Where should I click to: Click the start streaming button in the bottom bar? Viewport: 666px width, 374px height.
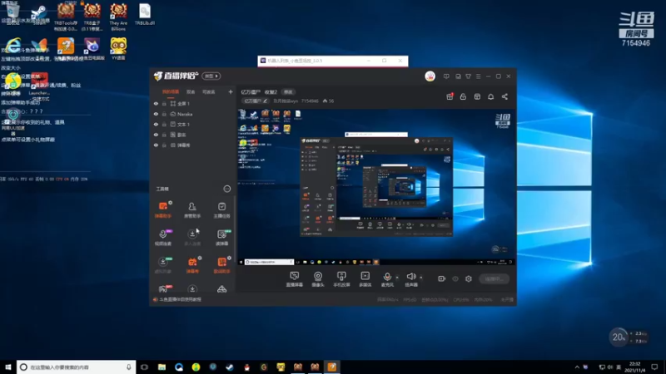pyautogui.click(x=495, y=279)
